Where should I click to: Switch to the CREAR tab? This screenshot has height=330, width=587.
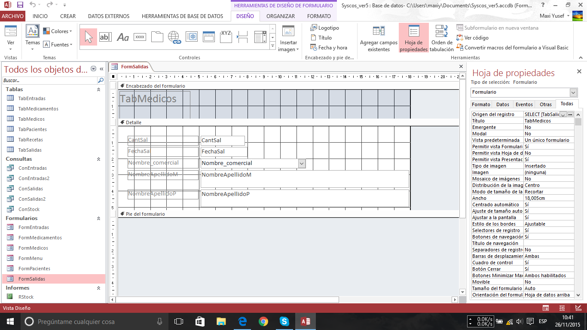68,16
